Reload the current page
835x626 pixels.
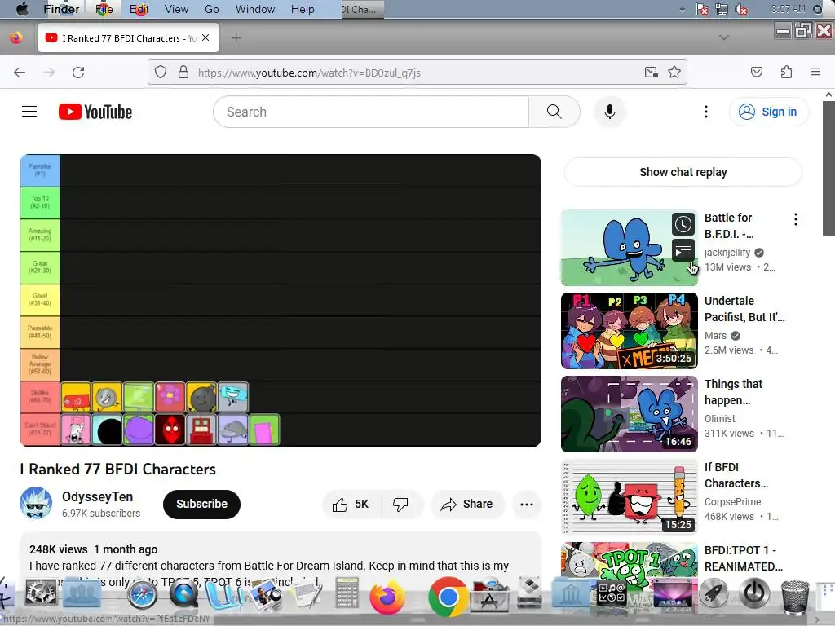(78, 73)
